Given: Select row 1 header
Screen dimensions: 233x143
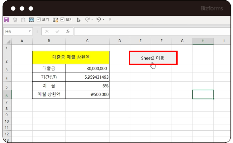Looking at the screenshot, I should click(7, 48).
